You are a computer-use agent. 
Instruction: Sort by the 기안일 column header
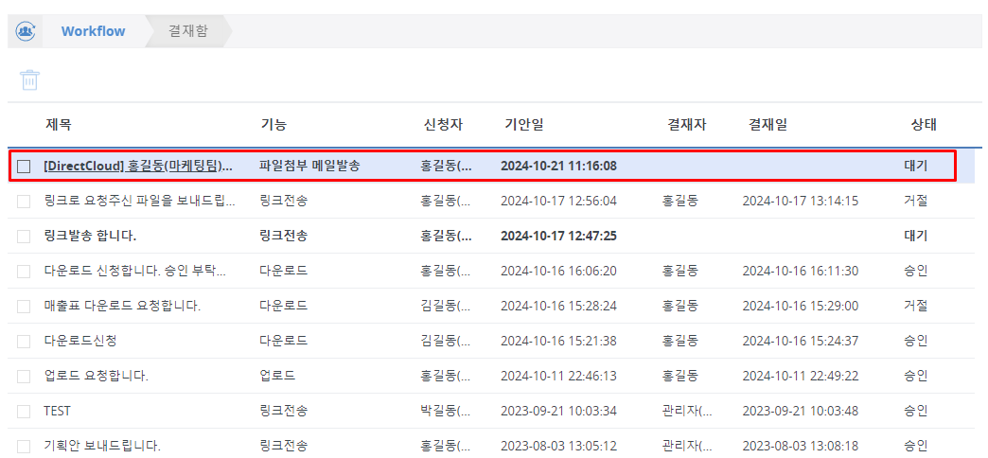pos(523,125)
